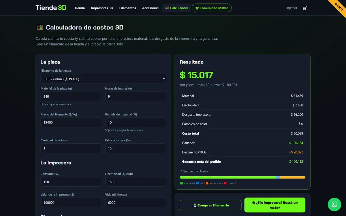
Task: Click the Costo total value $ 80.089
Action: click(x=297, y=134)
